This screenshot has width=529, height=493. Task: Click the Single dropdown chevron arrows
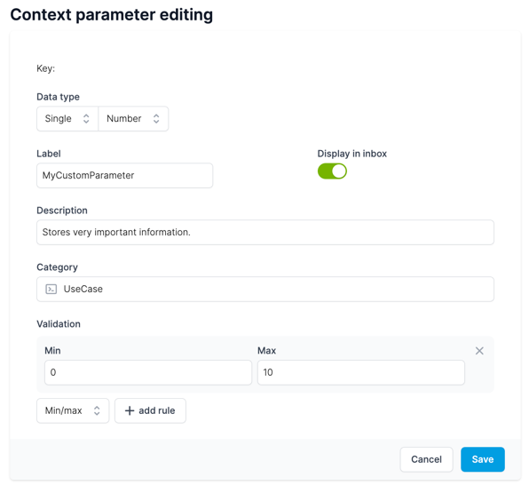[86, 118]
